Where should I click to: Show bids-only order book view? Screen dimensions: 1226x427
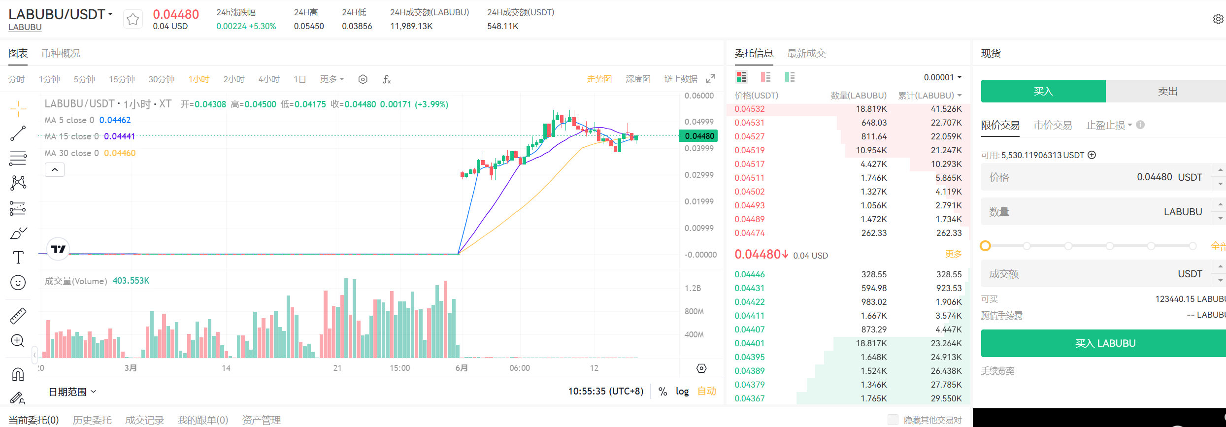point(790,77)
